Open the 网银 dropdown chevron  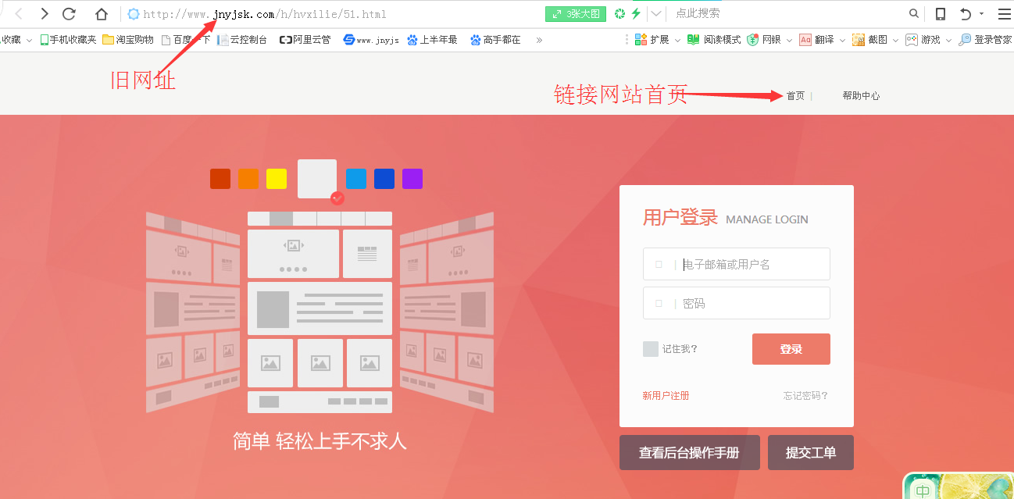tap(790, 39)
